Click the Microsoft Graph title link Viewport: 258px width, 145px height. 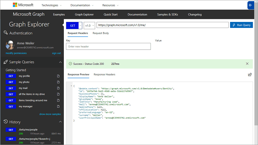click(x=29, y=14)
